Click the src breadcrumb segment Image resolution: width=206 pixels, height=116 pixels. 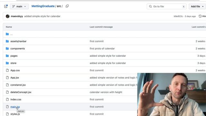[x=59, y=6]
